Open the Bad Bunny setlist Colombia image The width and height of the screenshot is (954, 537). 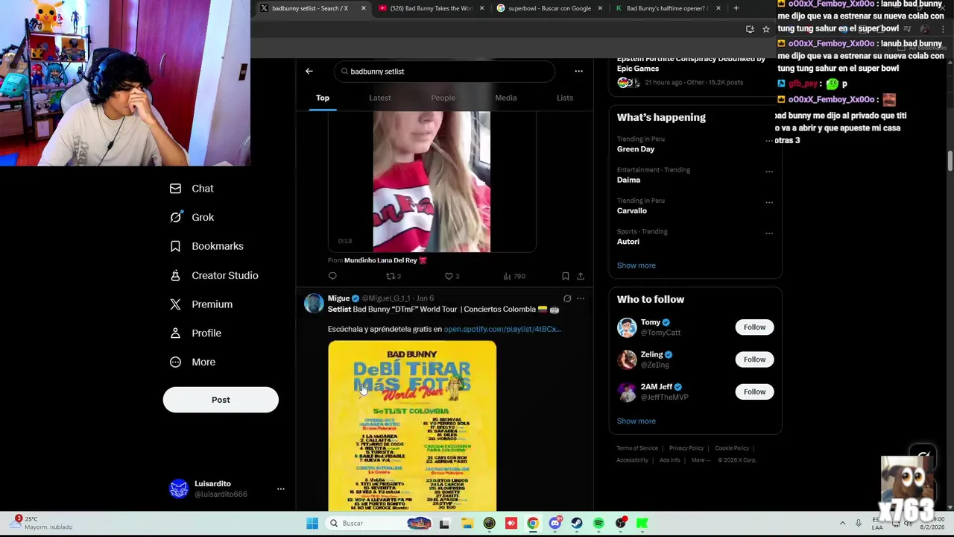click(x=412, y=426)
